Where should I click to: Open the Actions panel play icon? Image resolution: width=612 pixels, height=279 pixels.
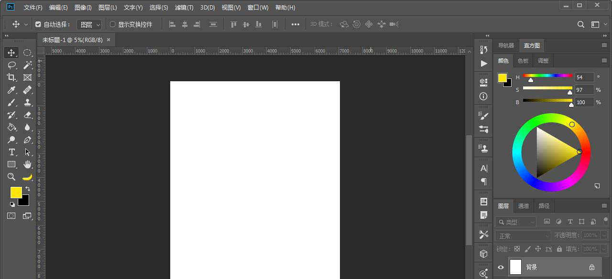tap(484, 64)
